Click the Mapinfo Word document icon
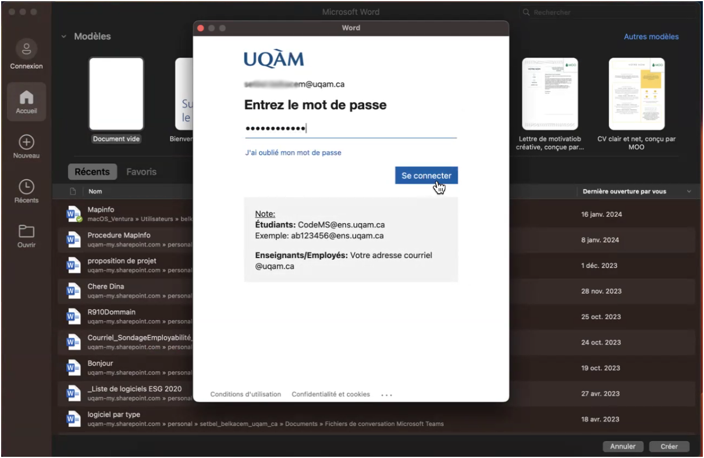This screenshot has width=704, height=458. 73,214
